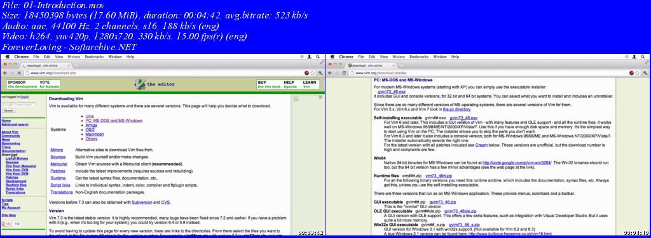Viewport: 651px width, 238px height.
Task: Select the download tab in right window
Action: [371, 65]
